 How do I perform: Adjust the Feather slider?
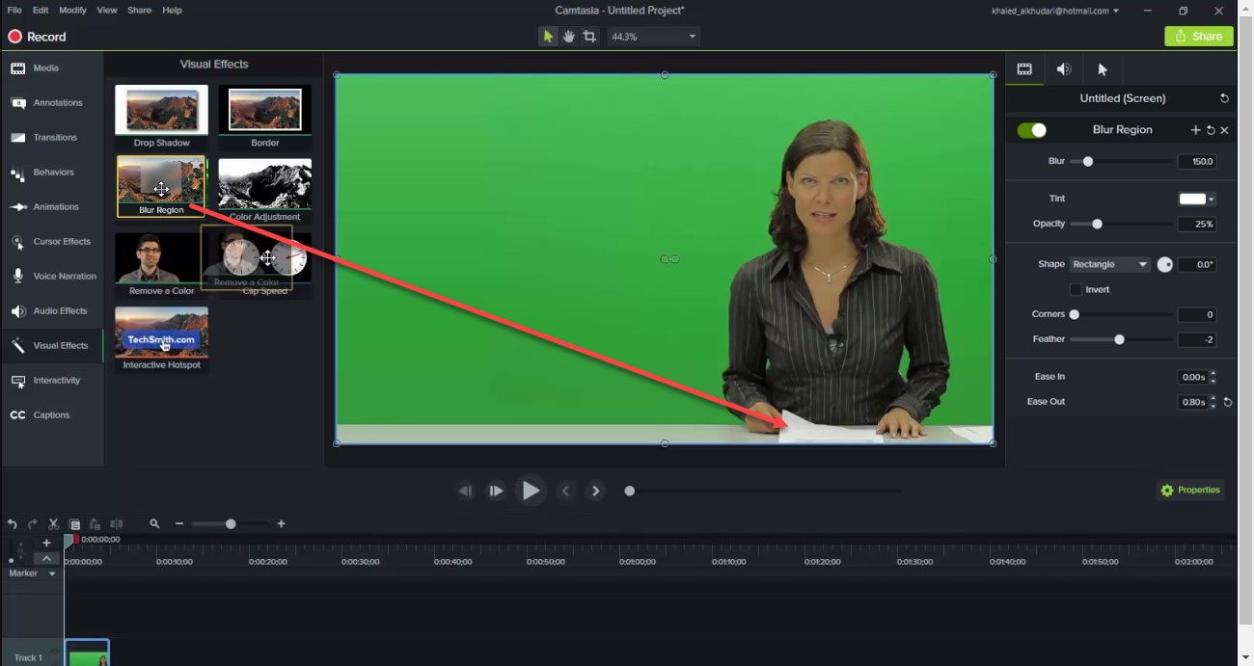pos(1119,340)
